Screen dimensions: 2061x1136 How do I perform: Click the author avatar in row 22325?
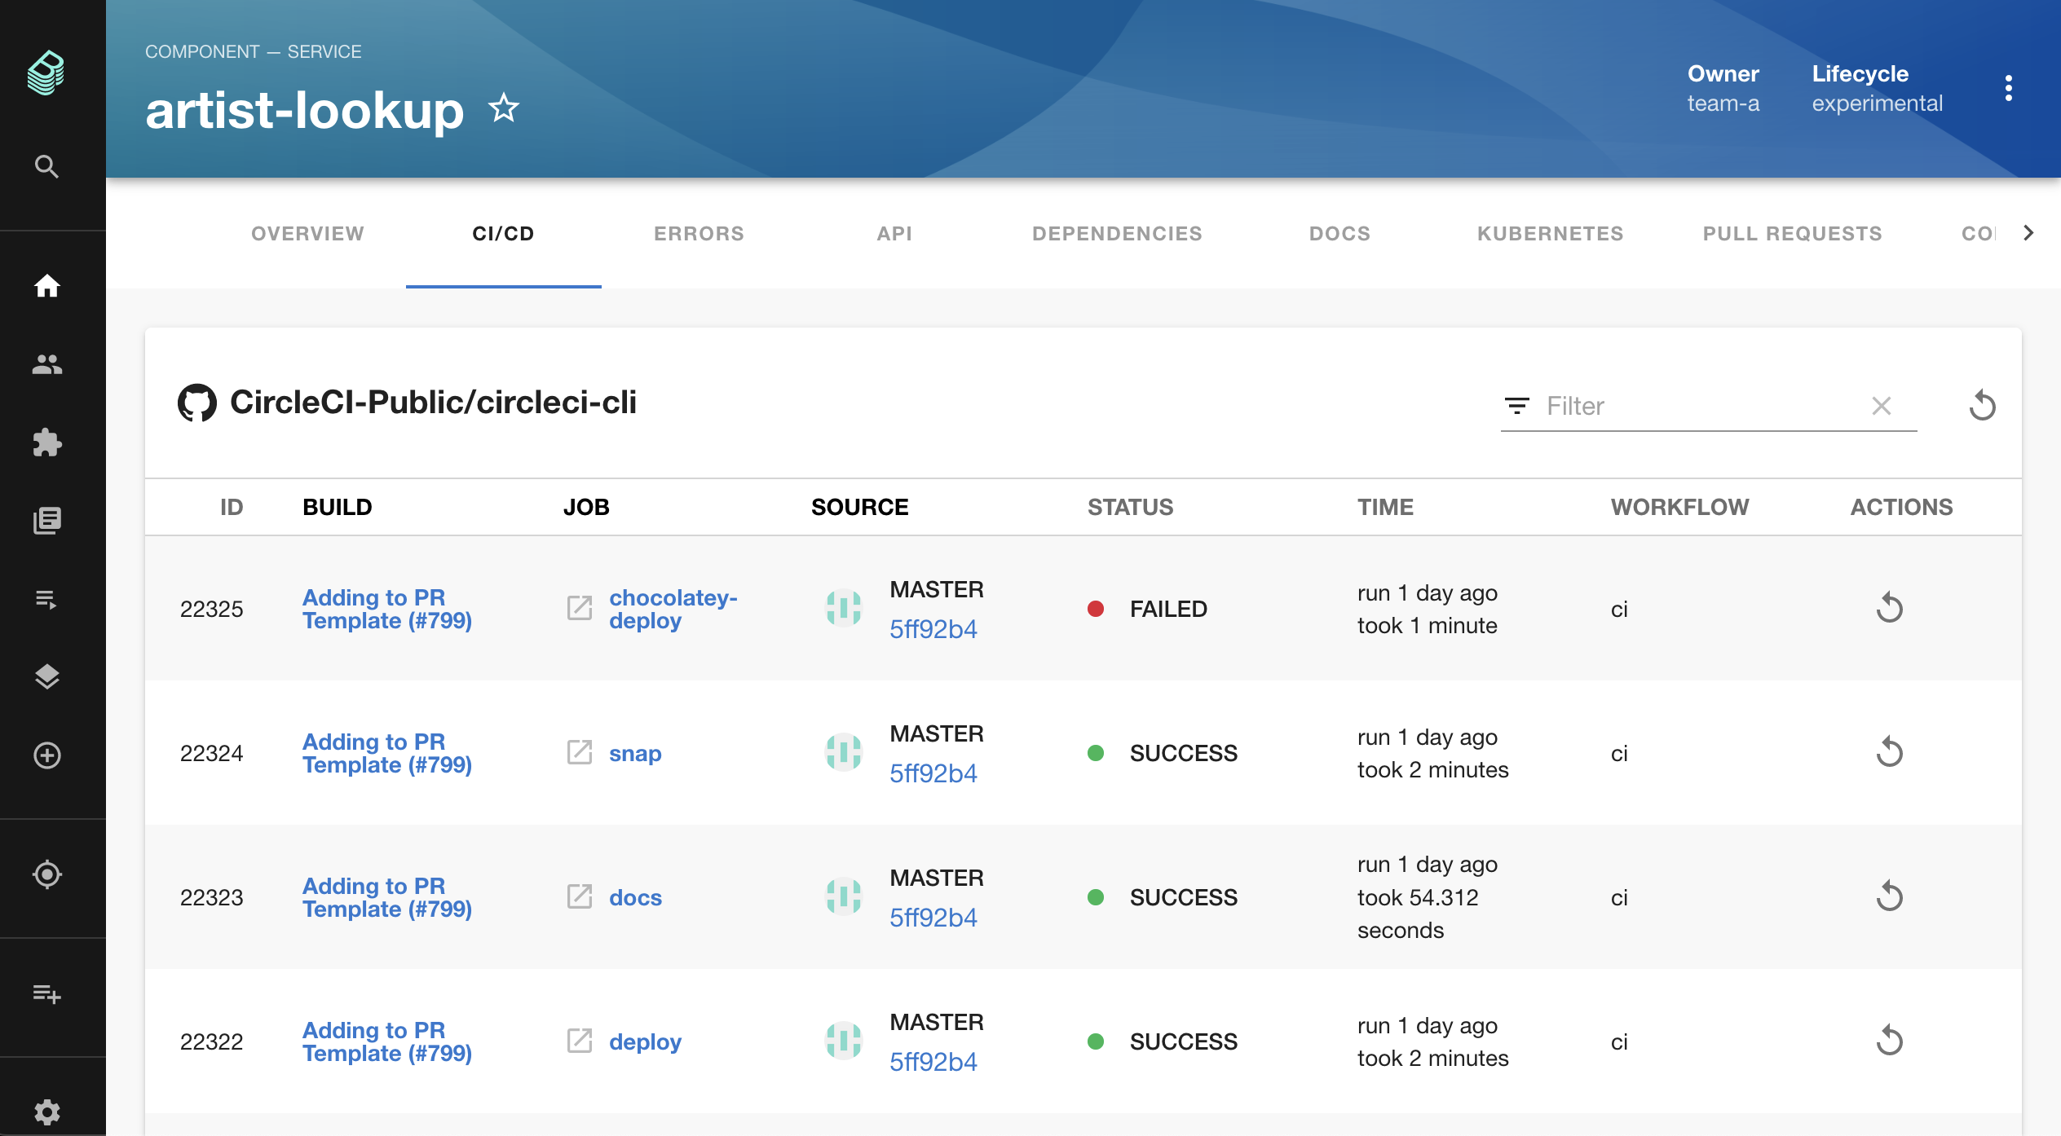844,608
